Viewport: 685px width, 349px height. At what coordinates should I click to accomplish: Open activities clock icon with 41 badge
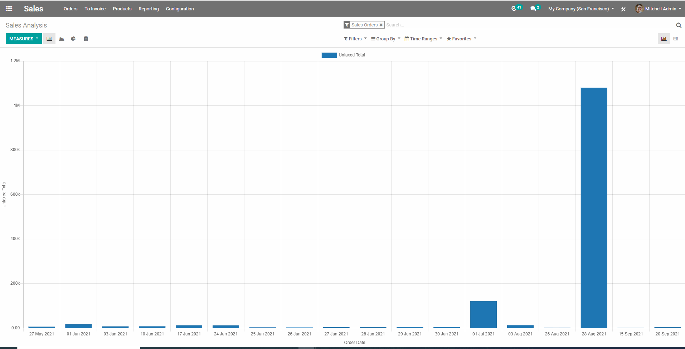coord(516,8)
